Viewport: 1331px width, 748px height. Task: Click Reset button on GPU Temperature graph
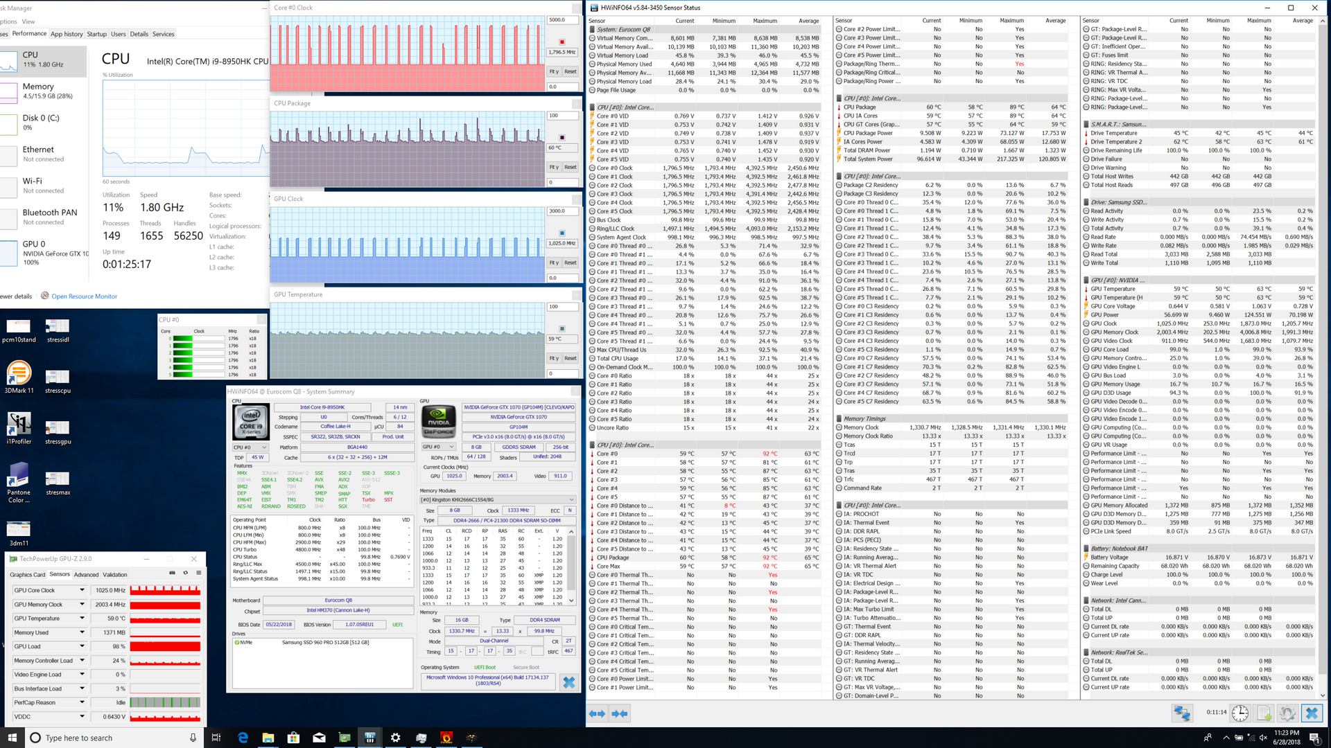coord(571,358)
